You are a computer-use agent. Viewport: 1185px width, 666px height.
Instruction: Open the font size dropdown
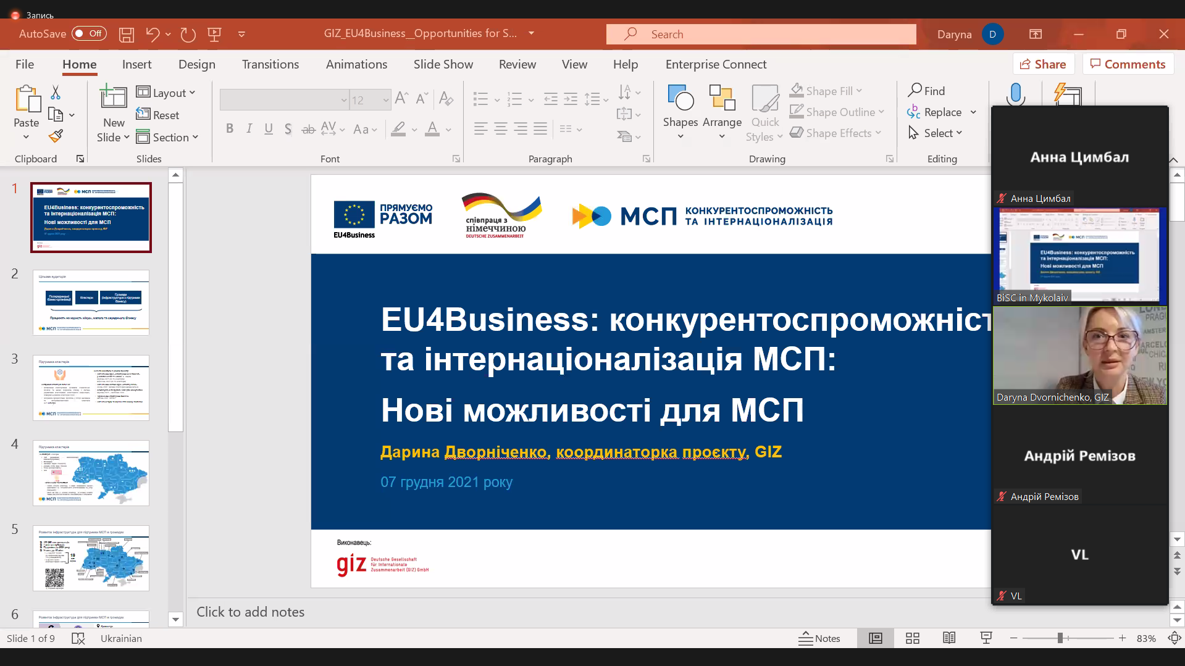[385, 99]
